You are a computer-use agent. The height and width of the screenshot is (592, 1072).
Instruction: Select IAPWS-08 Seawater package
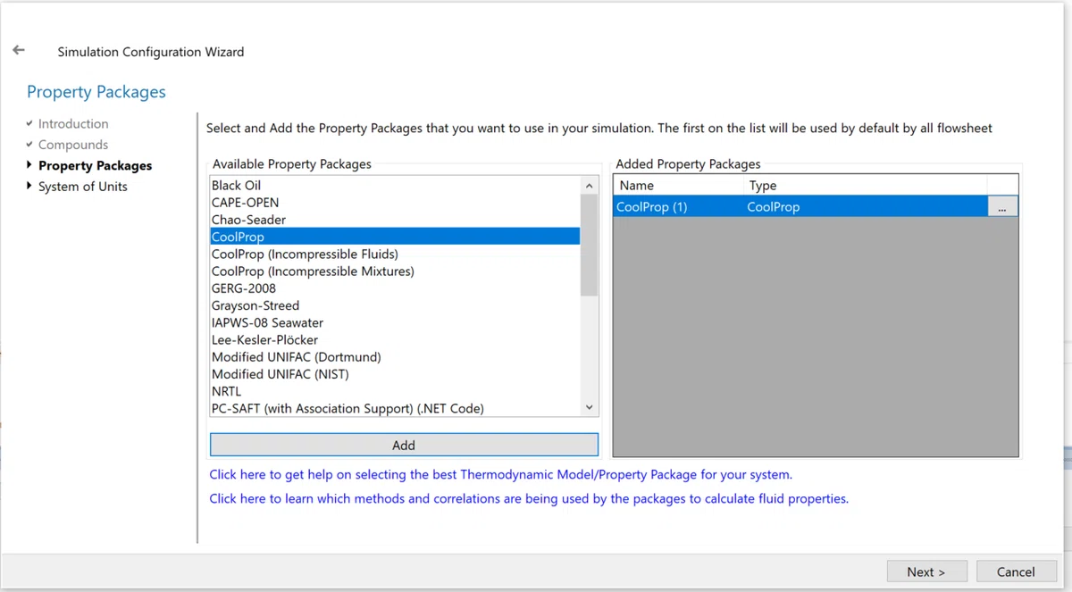click(x=395, y=322)
